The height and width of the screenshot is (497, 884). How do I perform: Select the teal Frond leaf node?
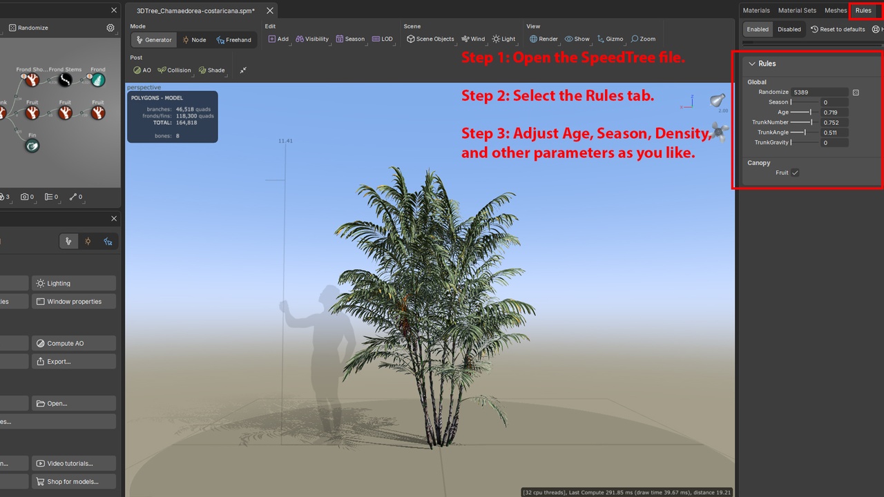pos(98,80)
